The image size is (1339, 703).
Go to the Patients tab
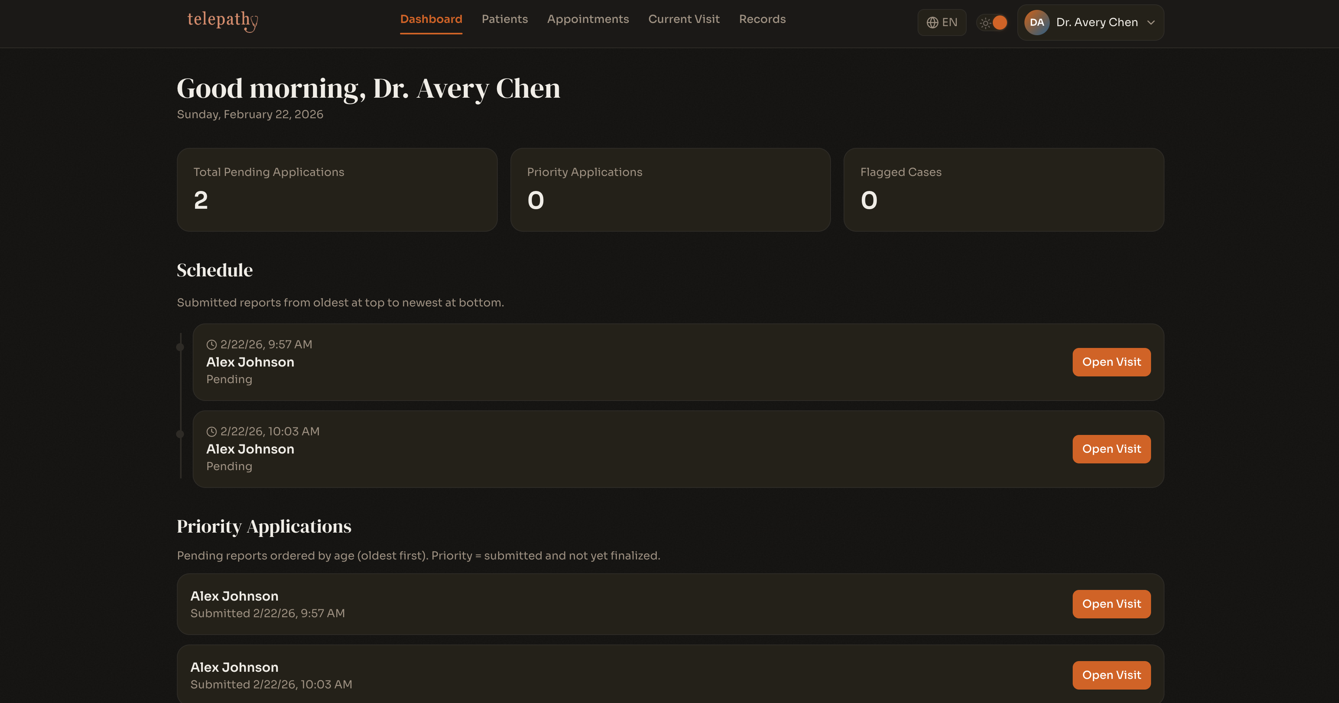(504, 19)
